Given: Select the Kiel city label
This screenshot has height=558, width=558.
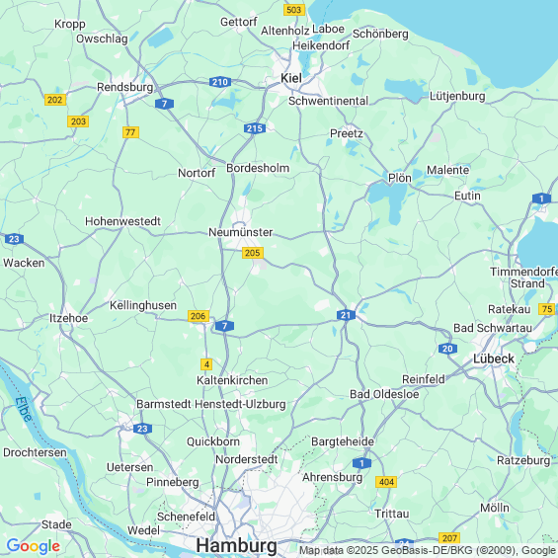Looking at the screenshot, I should [x=291, y=78].
